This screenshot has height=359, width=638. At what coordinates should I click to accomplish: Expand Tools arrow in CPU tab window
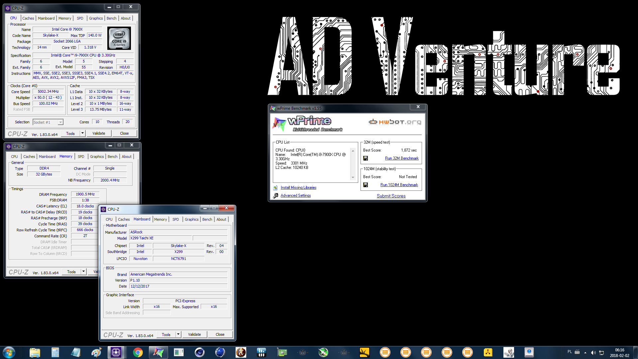point(82,133)
